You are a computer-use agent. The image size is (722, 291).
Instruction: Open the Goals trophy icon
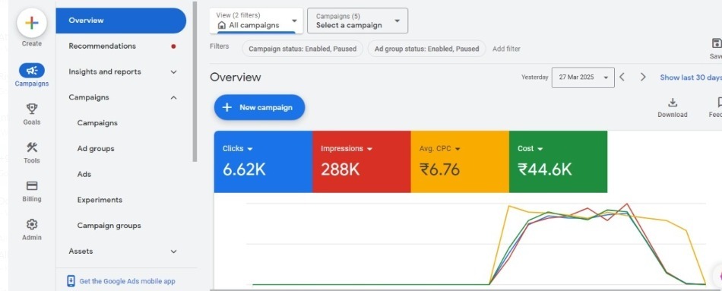[31, 109]
